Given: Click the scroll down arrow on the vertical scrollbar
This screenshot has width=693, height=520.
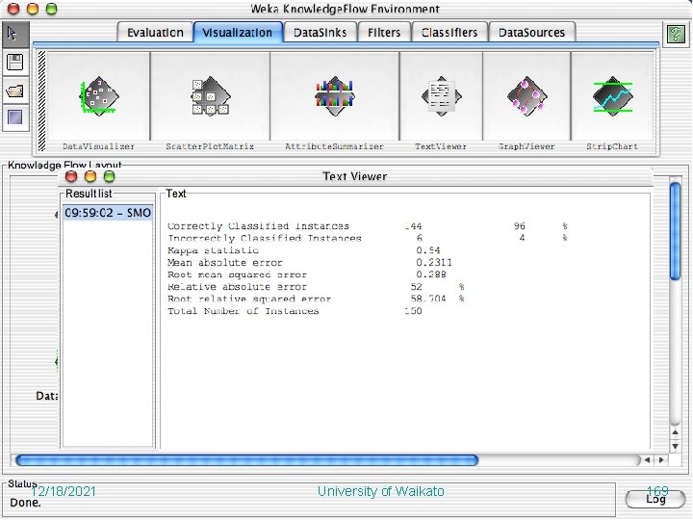Looking at the screenshot, I should coord(676,446).
